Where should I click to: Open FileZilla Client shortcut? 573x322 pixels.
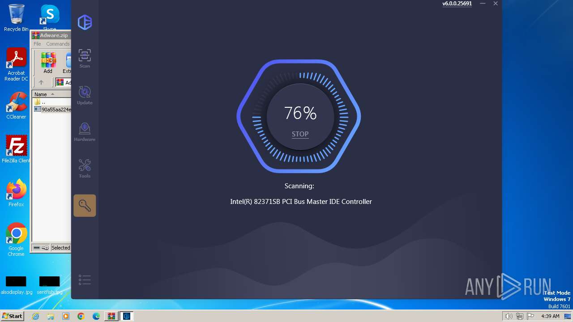(16, 149)
